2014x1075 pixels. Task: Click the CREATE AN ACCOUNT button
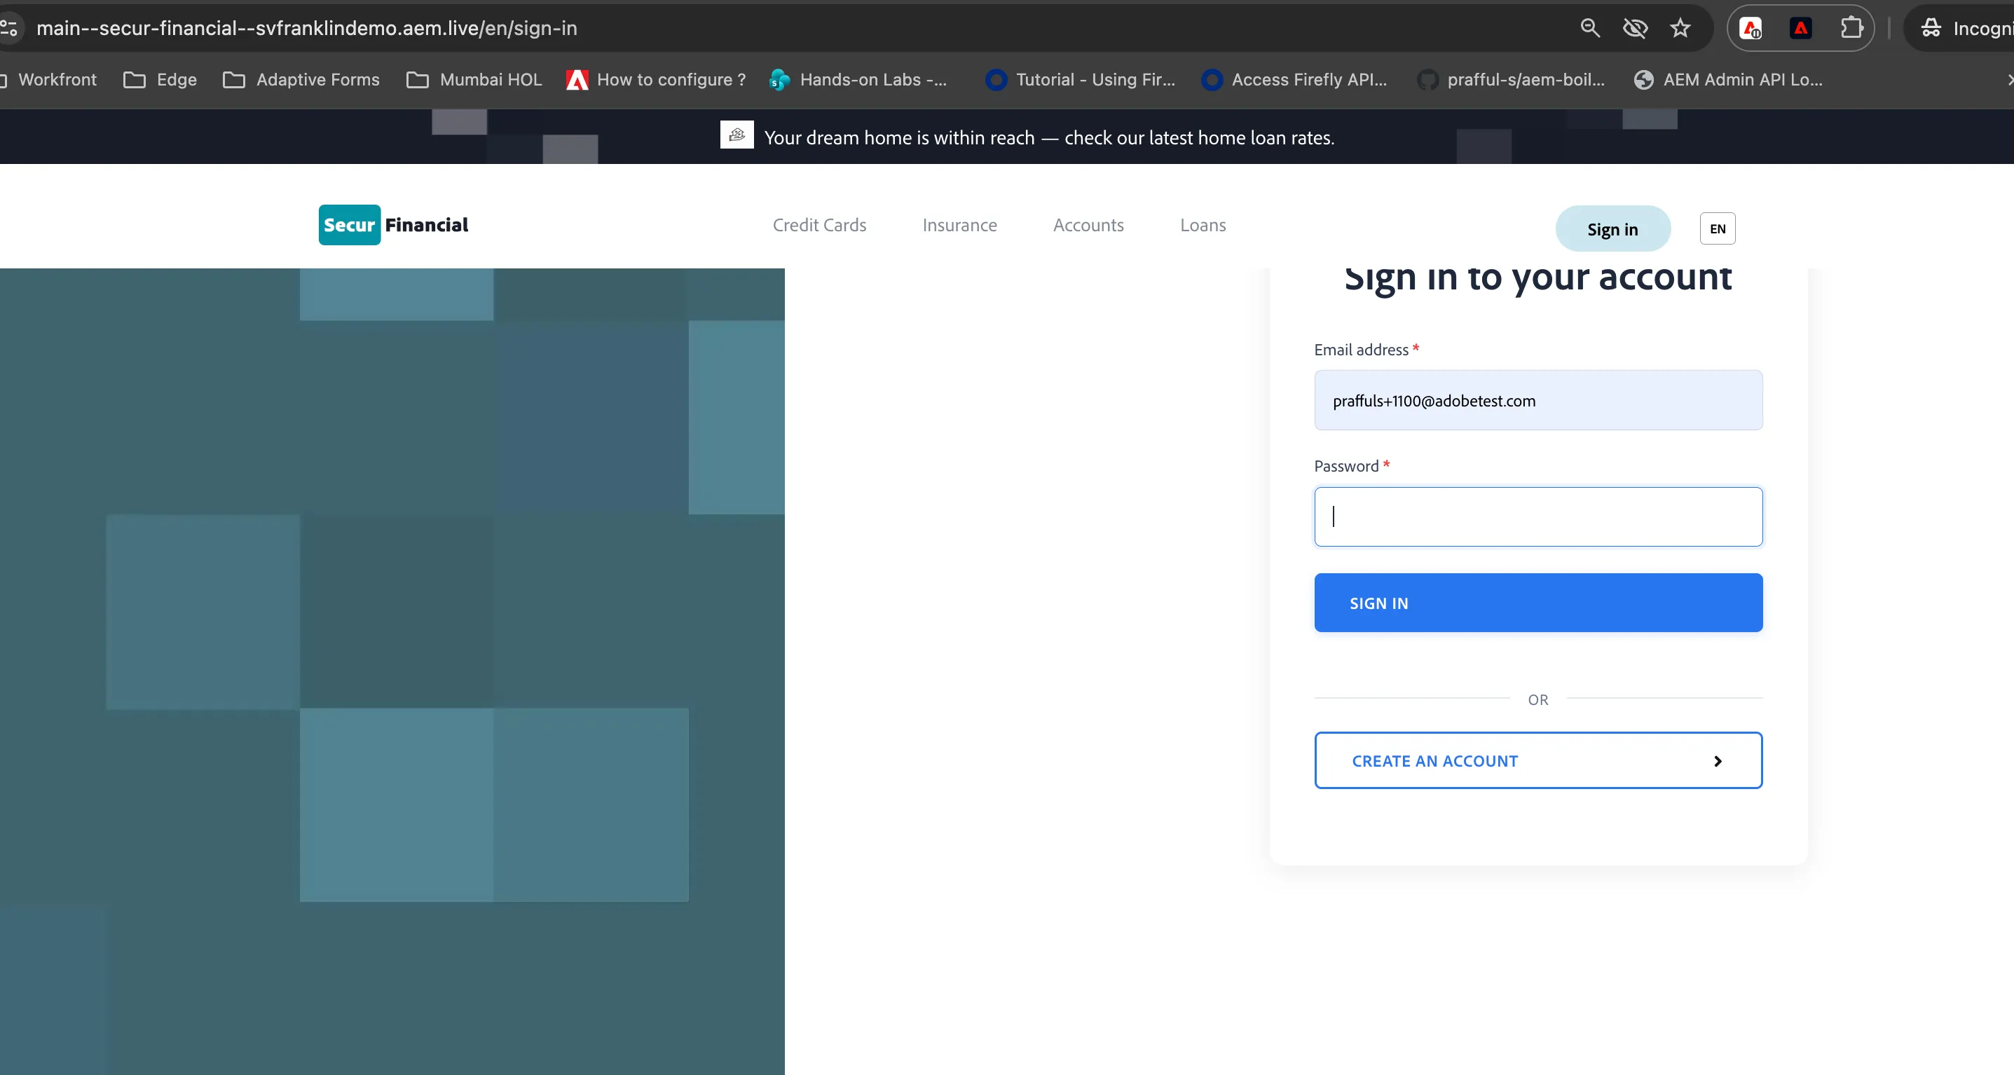click(x=1538, y=761)
